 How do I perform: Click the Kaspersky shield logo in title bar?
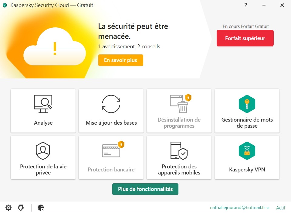tap(5, 5)
